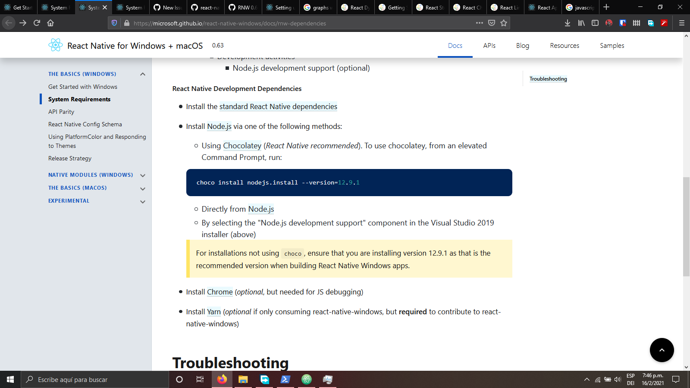Image resolution: width=690 pixels, height=388 pixels.
Task: Jump to Troubleshooting in page outline
Action: coord(548,79)
